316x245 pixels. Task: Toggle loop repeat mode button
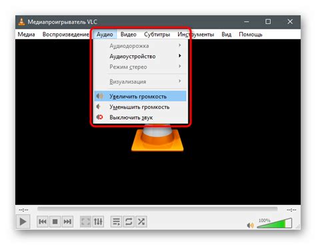[x=129, y=221]
